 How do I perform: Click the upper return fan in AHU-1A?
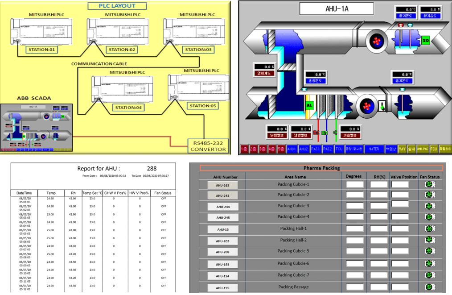click(377, 41)
